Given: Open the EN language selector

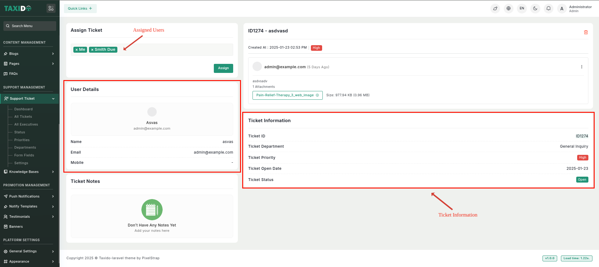Looking at the screenshot, I should (x=522, y=8).
